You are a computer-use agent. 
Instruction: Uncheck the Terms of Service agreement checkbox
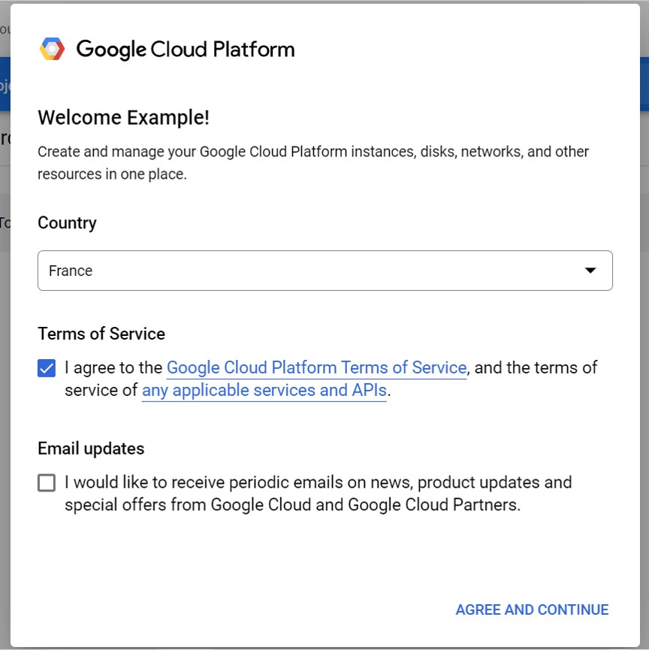(47, 368)
